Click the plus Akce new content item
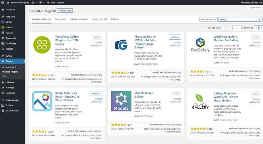Screen dimensions: 263x144 pyautogui.click(x=51, y=2)
